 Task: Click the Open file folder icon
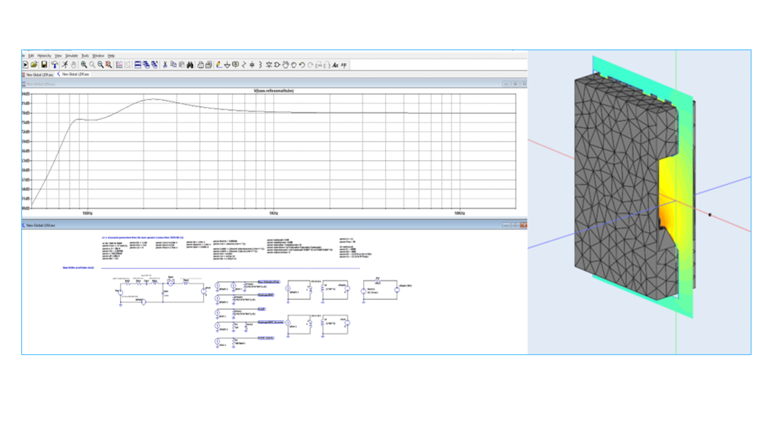(x=34, y=65)
